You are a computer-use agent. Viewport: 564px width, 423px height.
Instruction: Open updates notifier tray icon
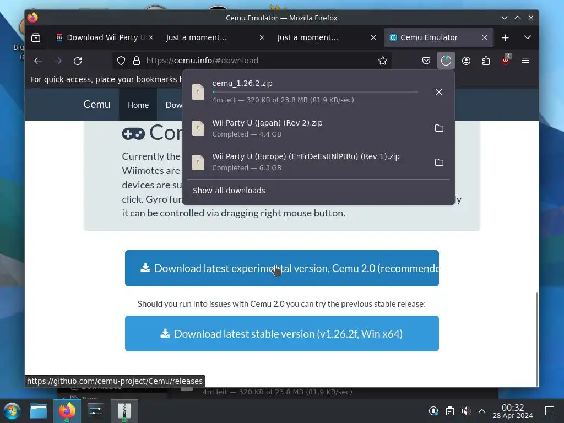(x=433, y=411)
